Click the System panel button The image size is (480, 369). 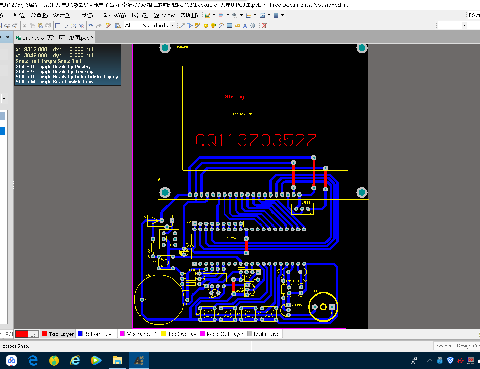[x=443, y=346]
